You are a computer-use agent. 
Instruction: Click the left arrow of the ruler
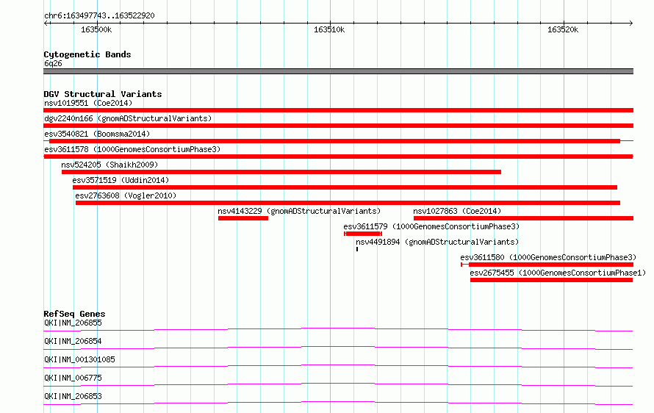(x=46, y=23)
